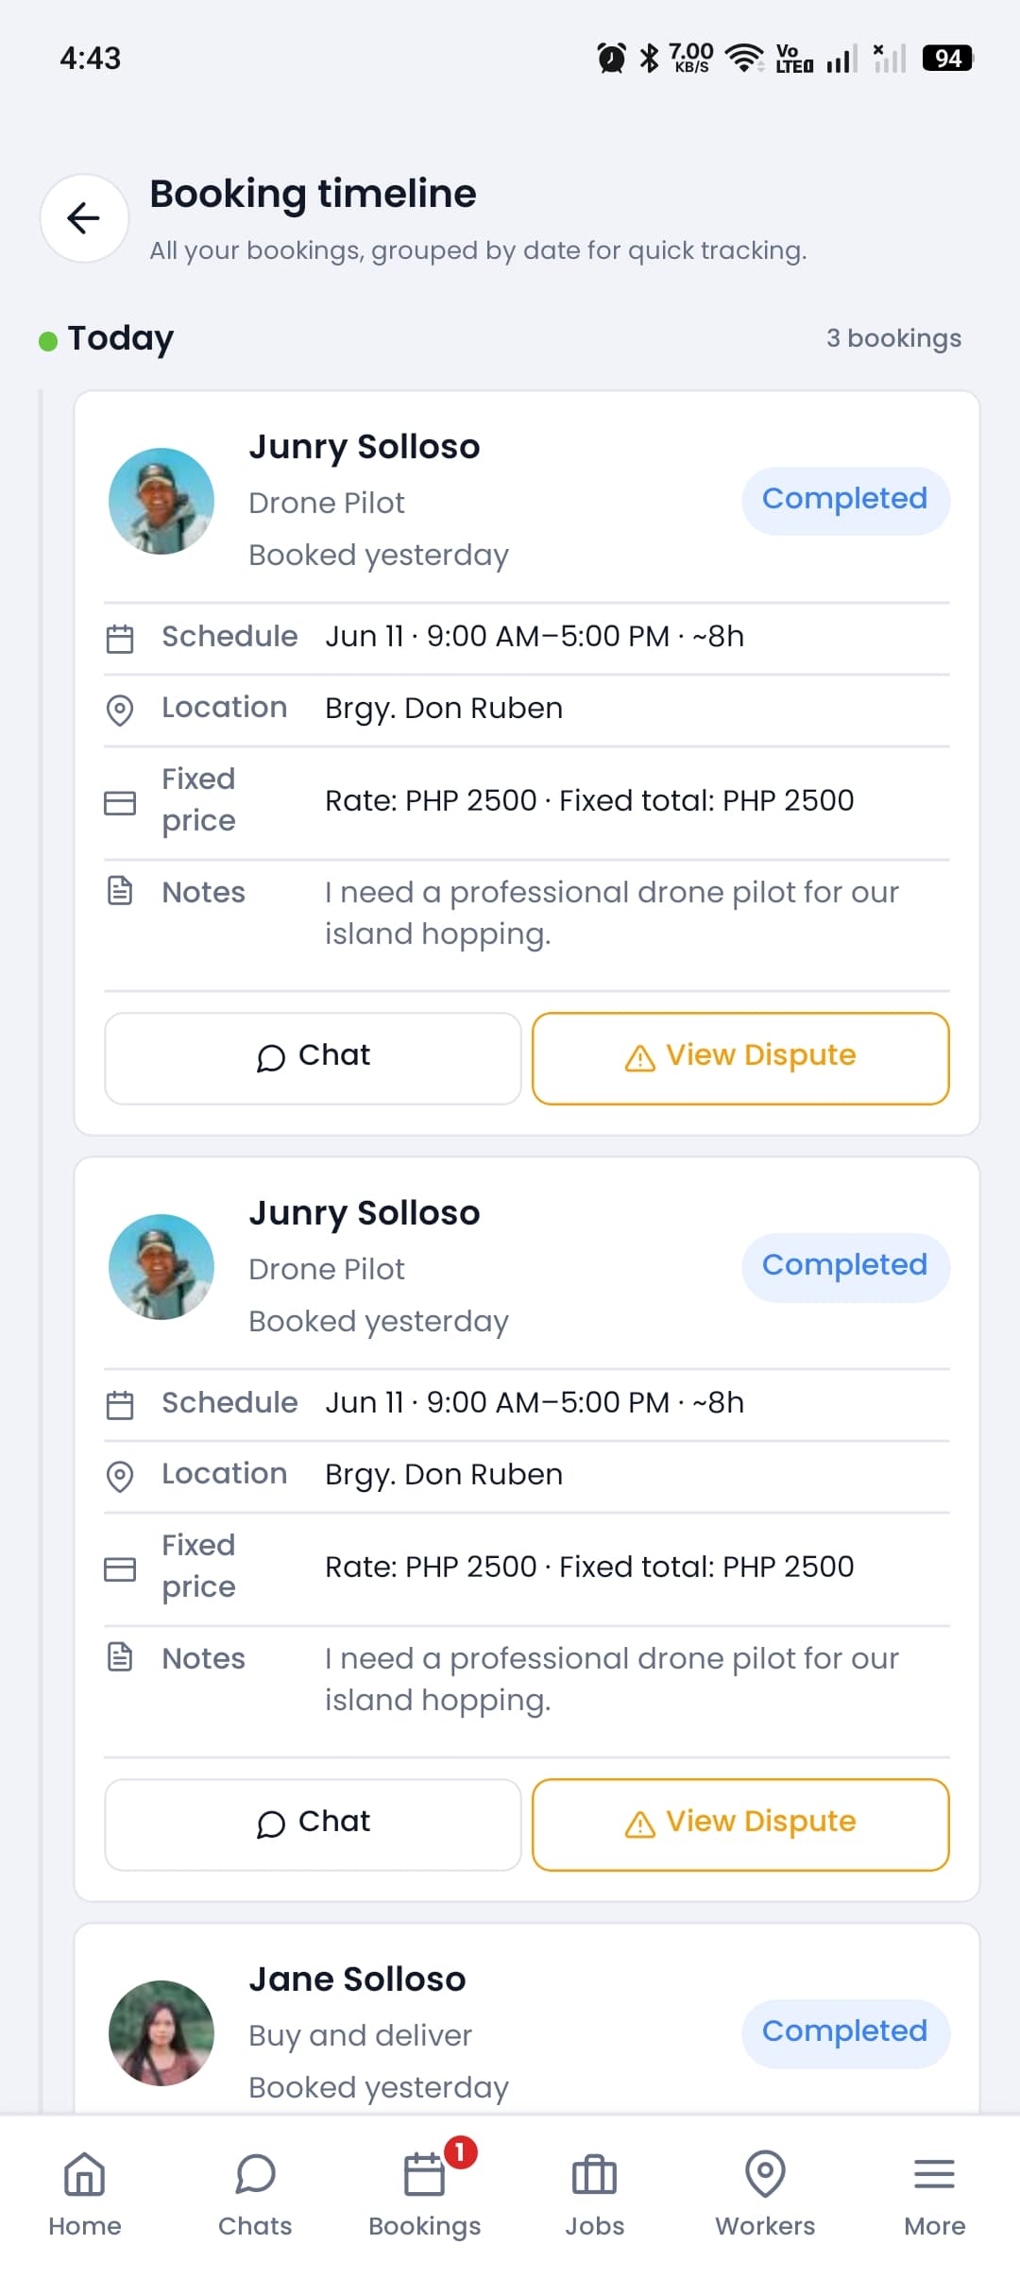This screenshot has width=1020, height=2279.
Task: Click View Dispute in first booking card
Action: point(740,1058)
